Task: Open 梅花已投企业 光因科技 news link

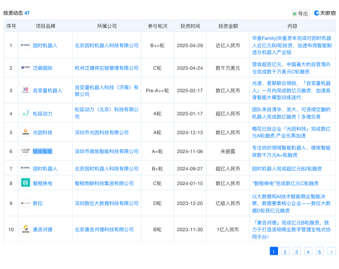Action: tap(291, 133)
